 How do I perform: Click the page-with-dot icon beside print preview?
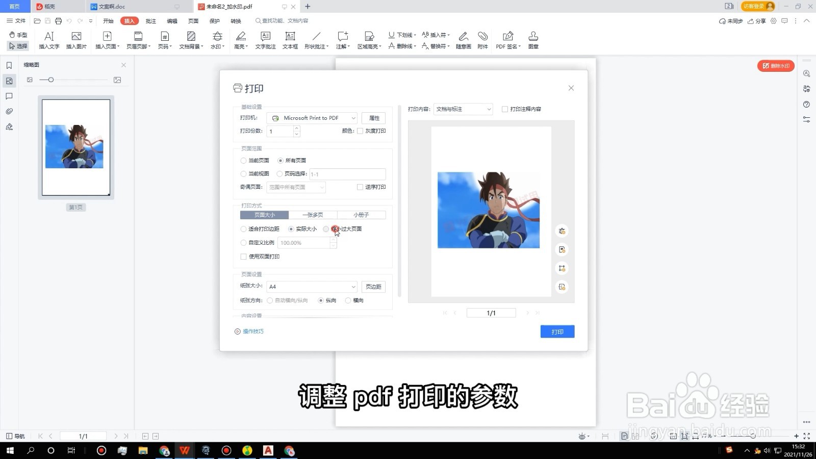click(x=562, y=249)
